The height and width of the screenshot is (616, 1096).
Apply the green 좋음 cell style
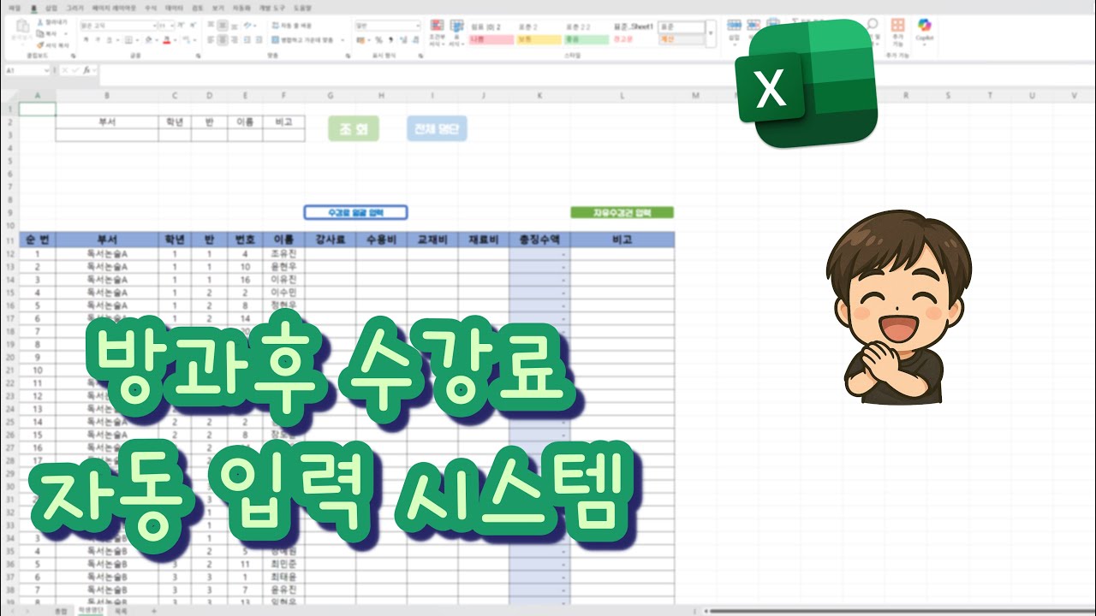[587, 39]
